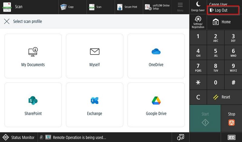The height and width of the screenshot is (142, 242).
Task: Pick the Exchange scan profile
Action: [94, 105]
